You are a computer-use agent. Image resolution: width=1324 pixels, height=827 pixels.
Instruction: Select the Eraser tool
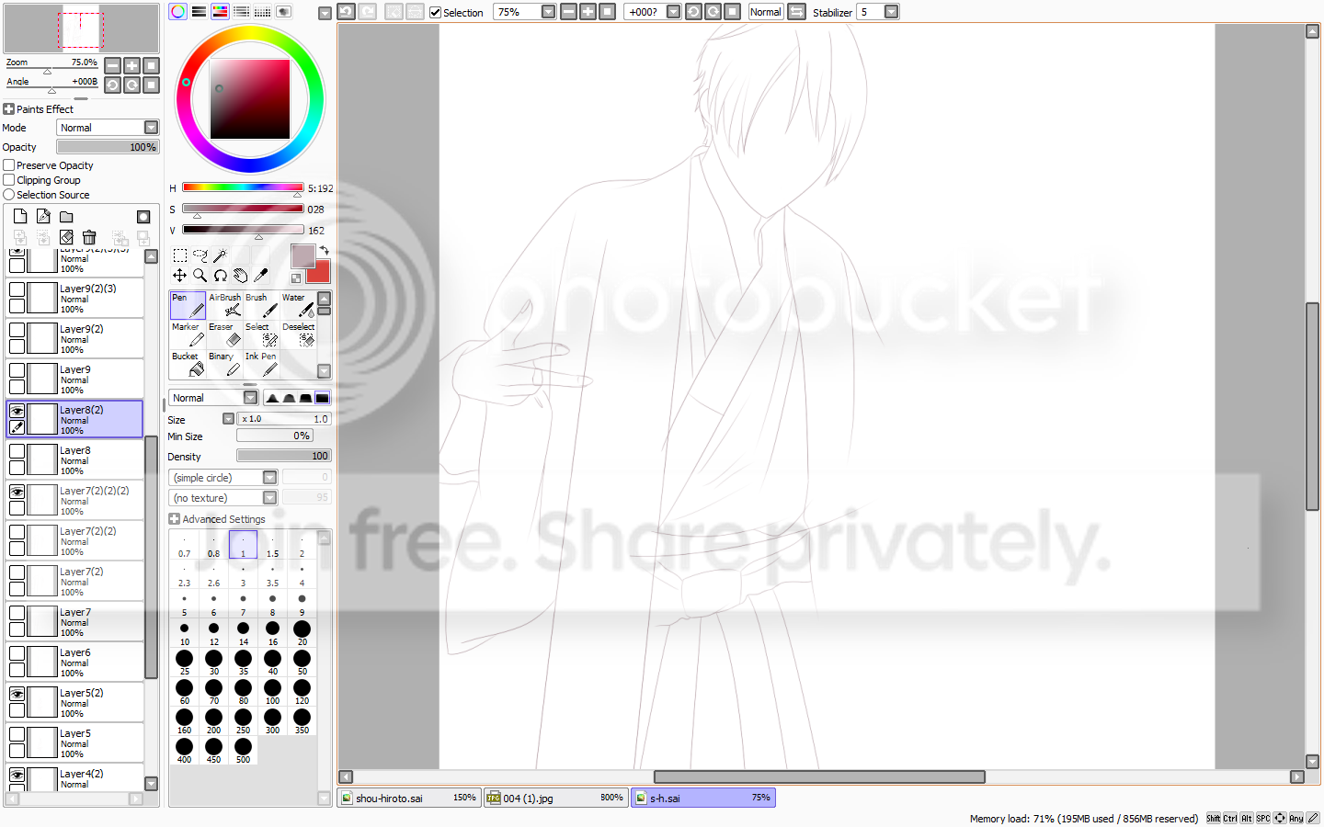pos(224,334)
